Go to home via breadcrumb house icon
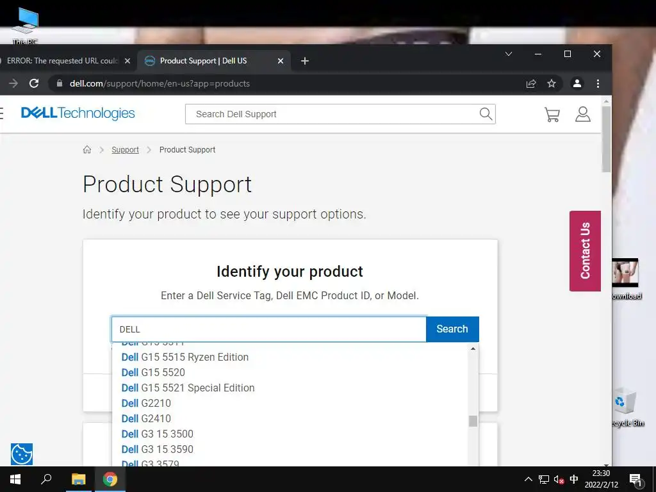The image size is (656, 492). click(87, 150)
